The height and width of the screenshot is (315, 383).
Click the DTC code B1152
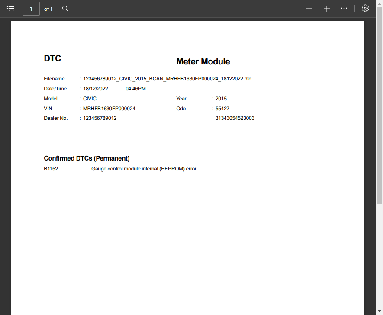(x=51, y=169)
